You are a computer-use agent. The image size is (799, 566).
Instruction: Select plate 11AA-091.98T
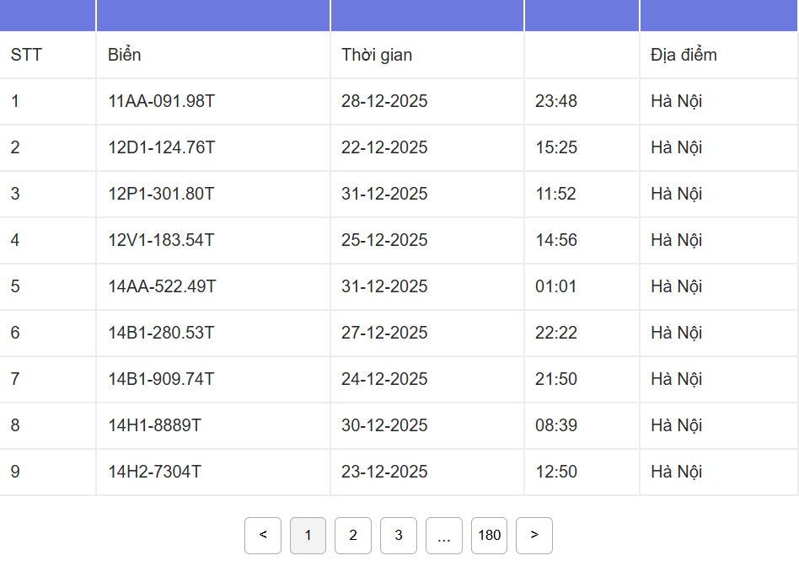pos(162,102)
